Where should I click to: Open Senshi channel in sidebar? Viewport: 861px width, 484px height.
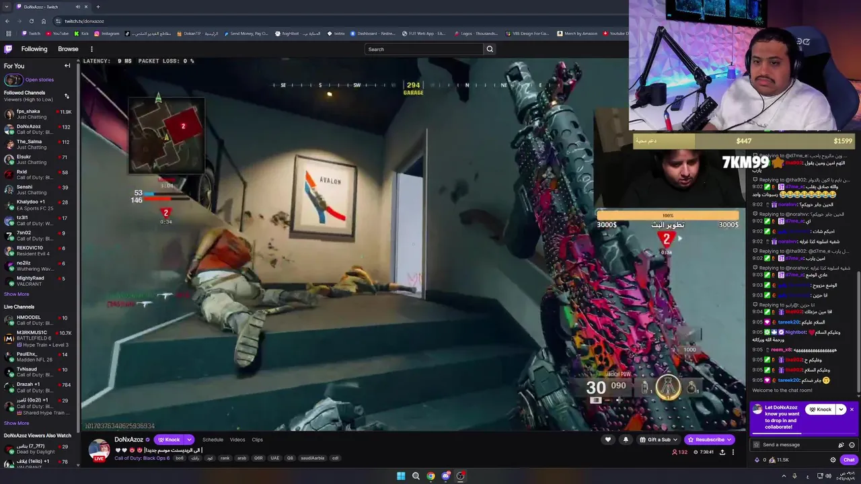pos(38,190)
